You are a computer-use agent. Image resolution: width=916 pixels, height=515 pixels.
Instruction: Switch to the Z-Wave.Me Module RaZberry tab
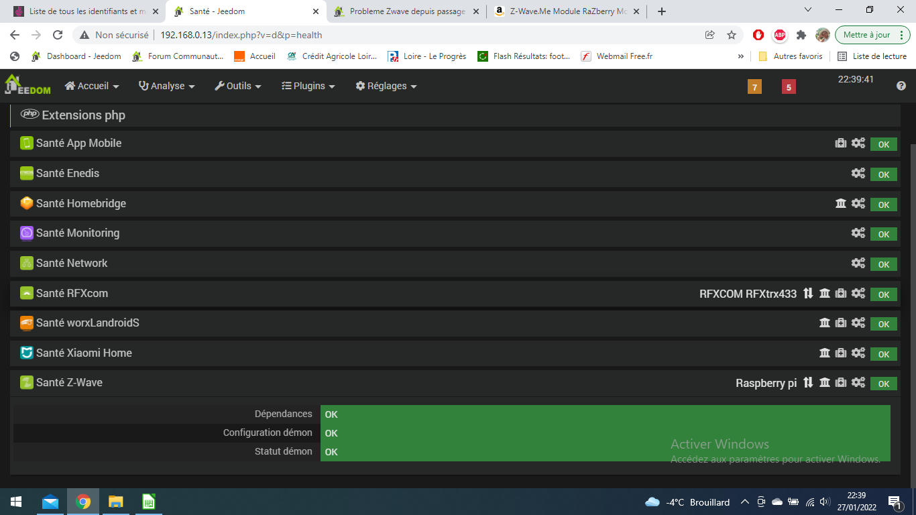[567, 11]
